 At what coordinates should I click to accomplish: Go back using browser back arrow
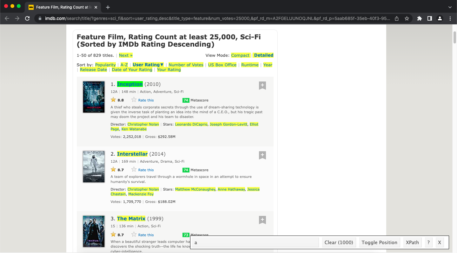(x=7, y=18)
